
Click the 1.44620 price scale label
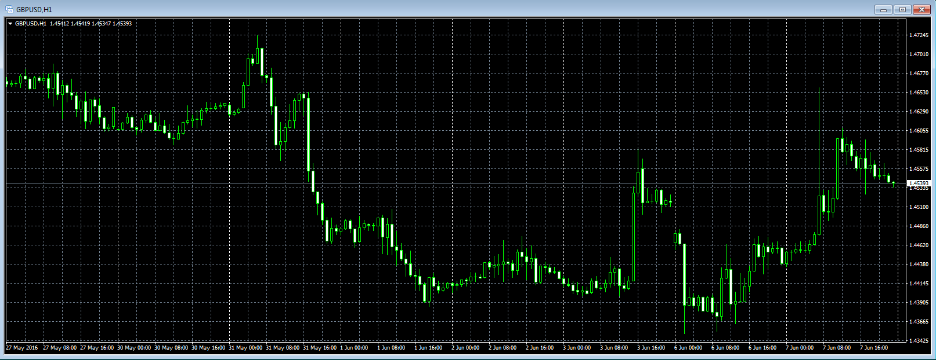pyautogui.click(x=919, y=245)
